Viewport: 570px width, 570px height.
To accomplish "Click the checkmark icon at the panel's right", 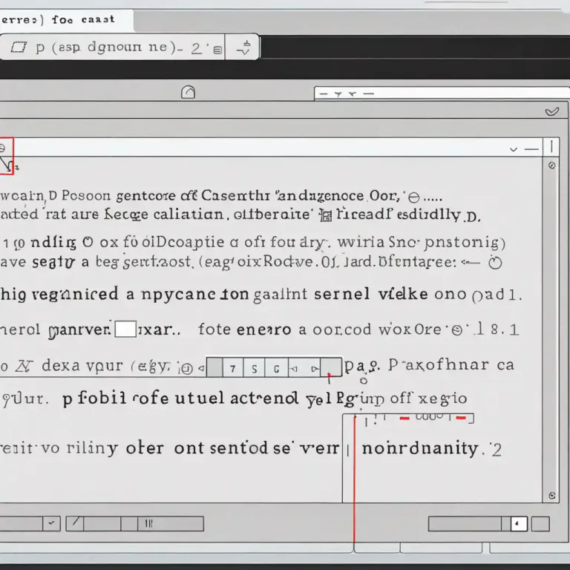I will [552, 111].
